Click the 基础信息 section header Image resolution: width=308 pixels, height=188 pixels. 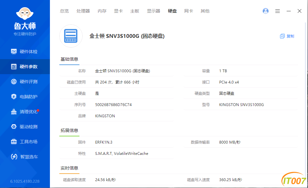click(x=69, y=59)
